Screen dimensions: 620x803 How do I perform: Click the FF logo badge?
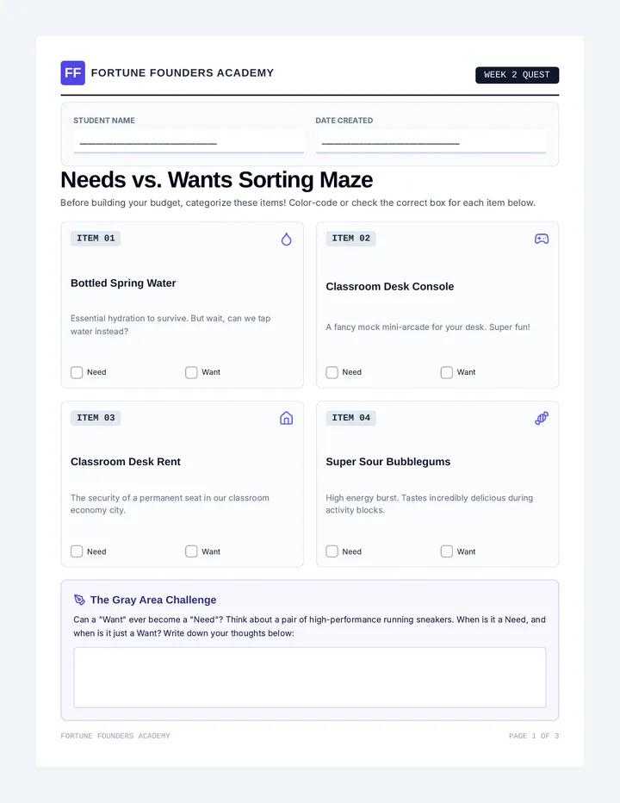coord(72,72)
